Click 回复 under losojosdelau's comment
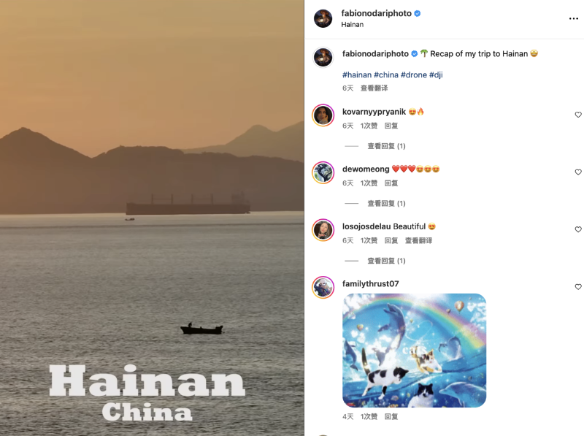 click(x=391, y=241)
